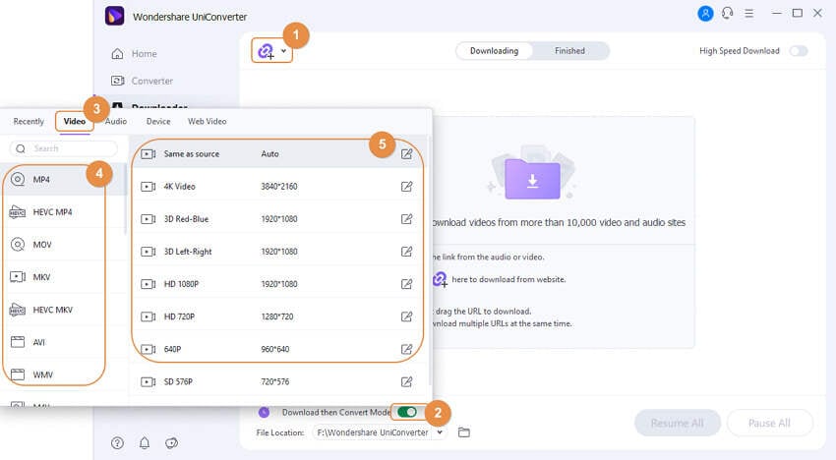Open the Recently format tab
Viewport: 836px width, 460px height.
(29, 122)
